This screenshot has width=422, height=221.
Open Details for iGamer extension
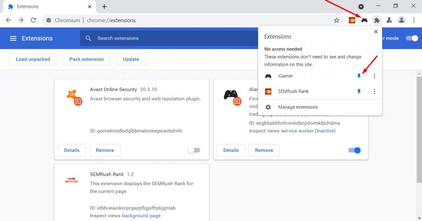[231, 150]
